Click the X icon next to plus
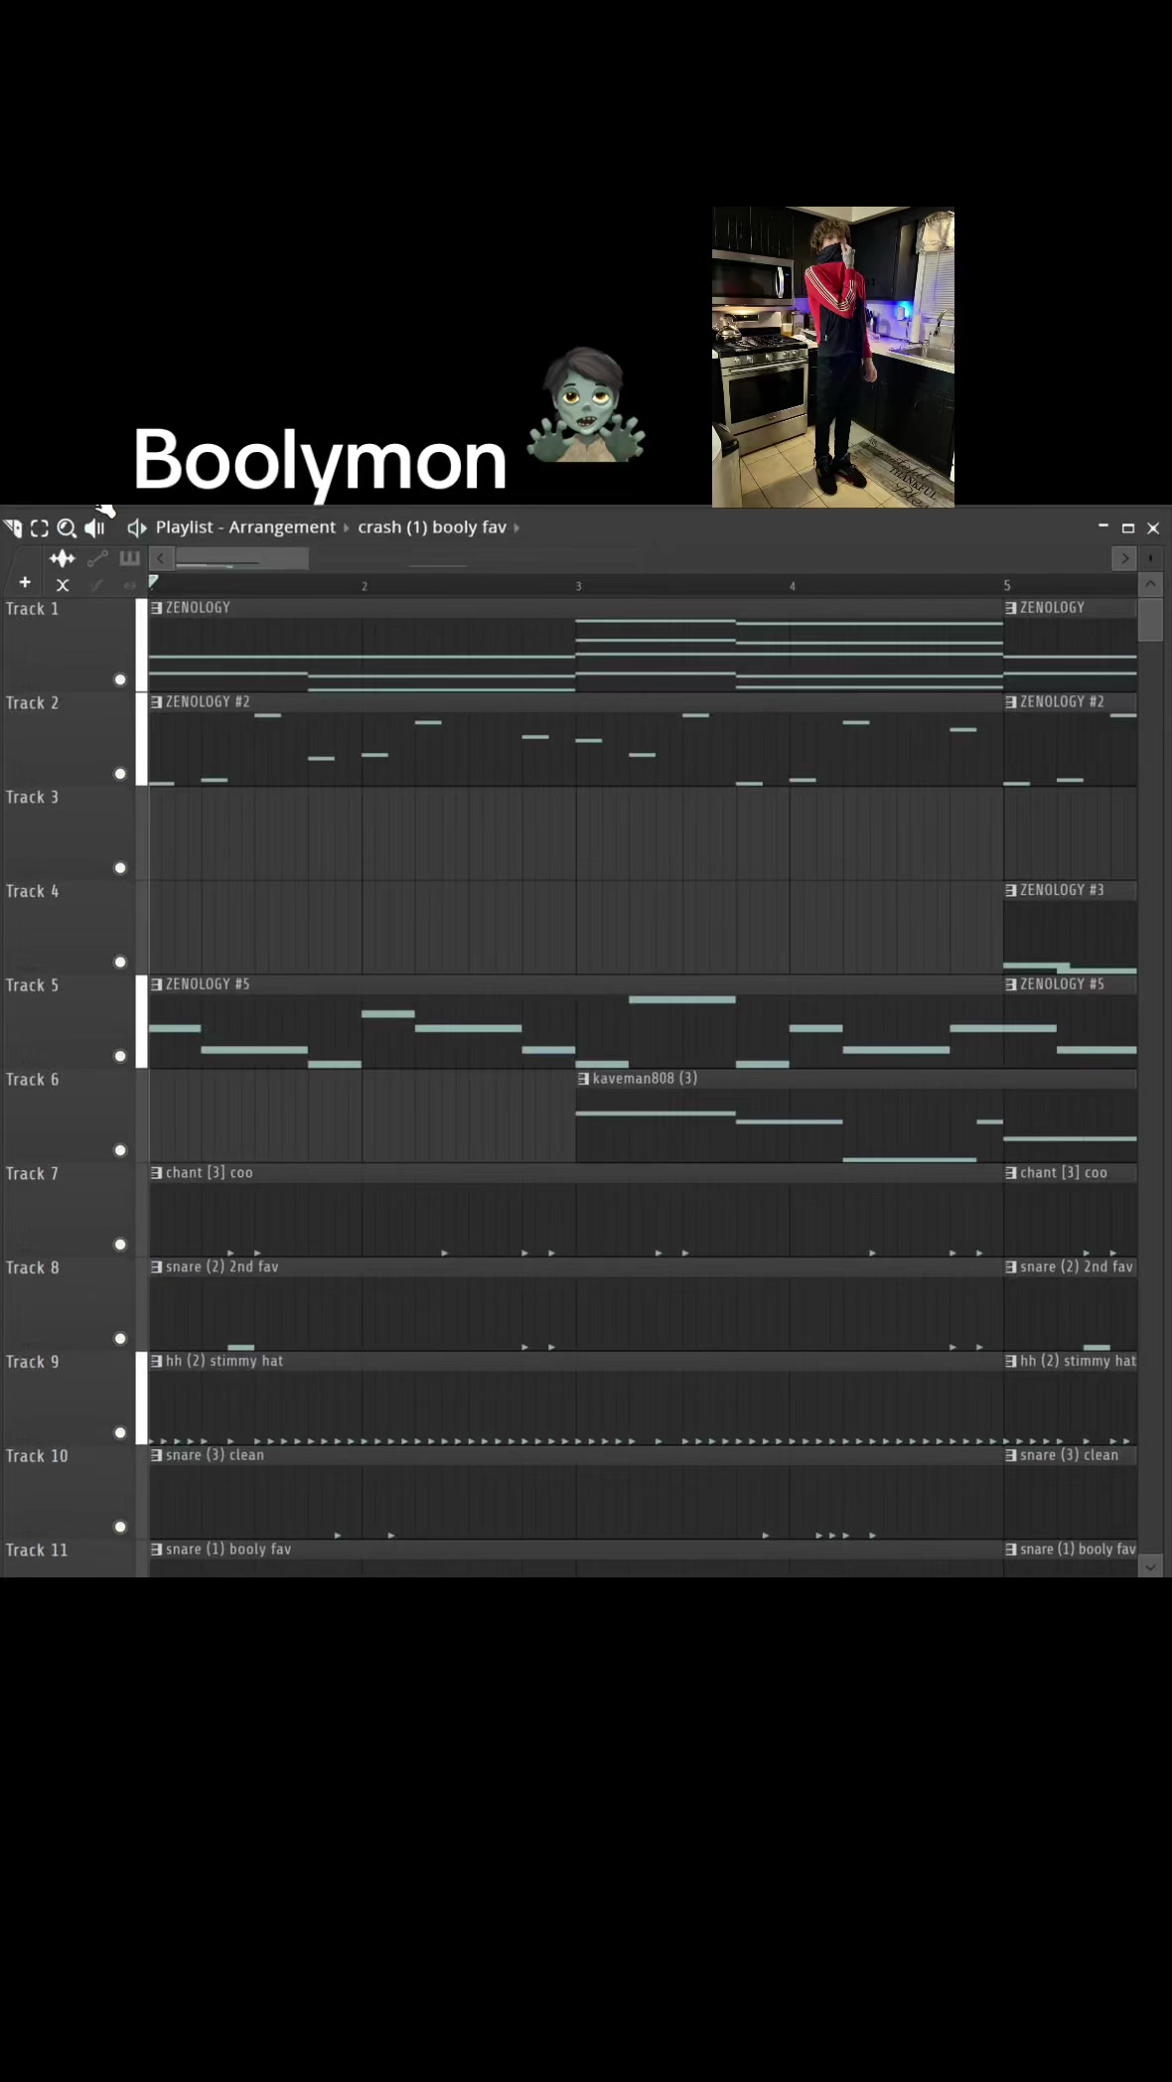The height and width of the screenshot is (2082, 1172). click(63, 585)
